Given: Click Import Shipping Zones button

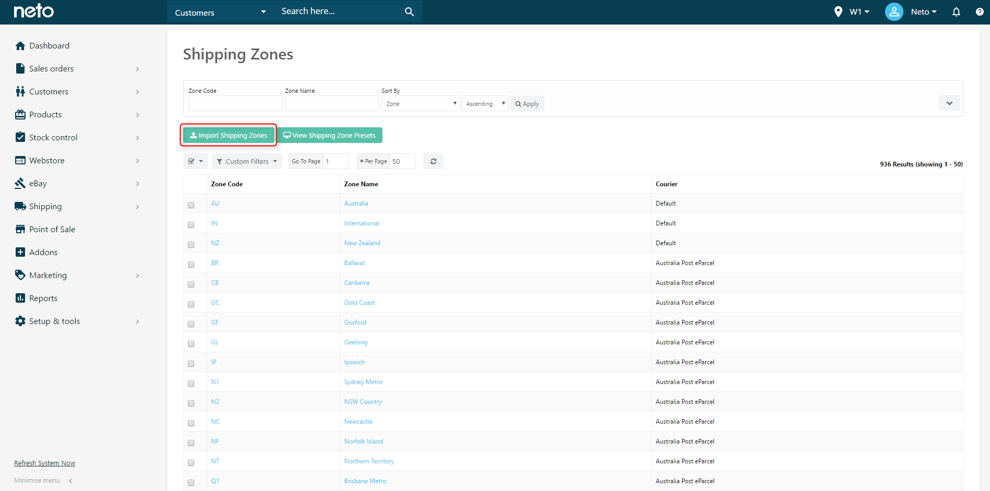Looking at the screenshot, I should [x=229, y=135].
